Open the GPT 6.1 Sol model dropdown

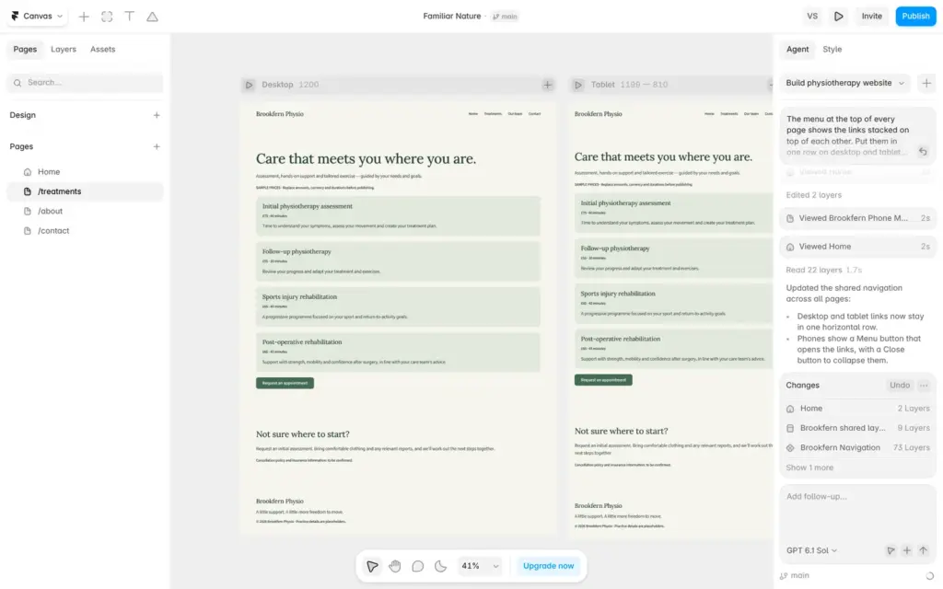(x=811, y=550)
